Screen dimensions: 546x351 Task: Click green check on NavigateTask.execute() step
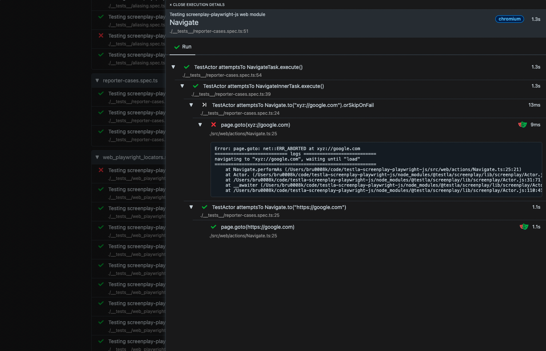(187, 67)
